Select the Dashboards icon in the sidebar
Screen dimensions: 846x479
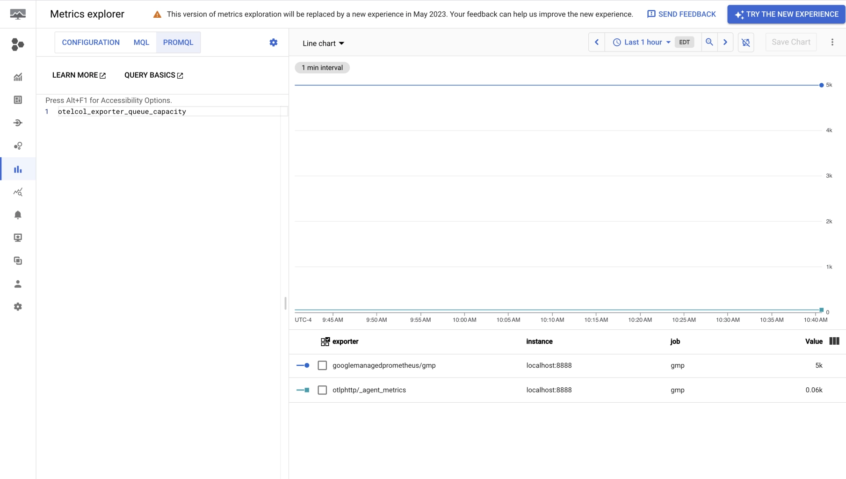coord(18,100)
